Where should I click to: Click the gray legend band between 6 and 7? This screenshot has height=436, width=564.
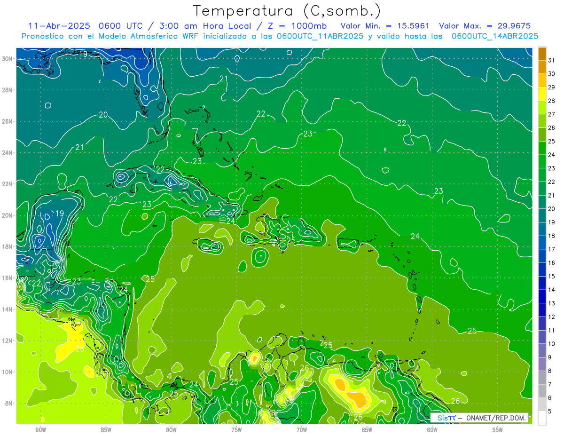click(542, 391)
